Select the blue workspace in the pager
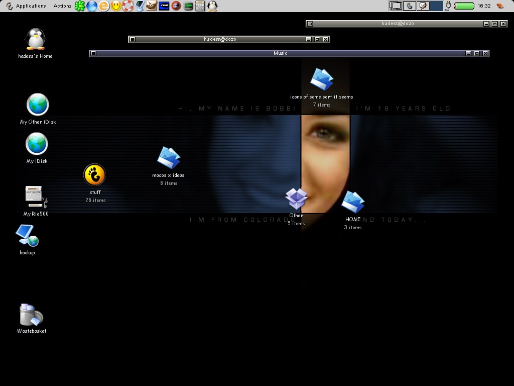This screenshot has width=514, height=386. click(x=437, y=6)
